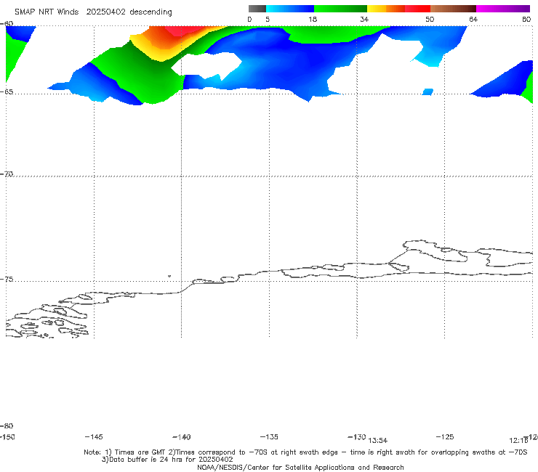The height and width of the screenshot is (472, 538).
Task: Click the latitude label -65
Action: [x=7, y=92]
